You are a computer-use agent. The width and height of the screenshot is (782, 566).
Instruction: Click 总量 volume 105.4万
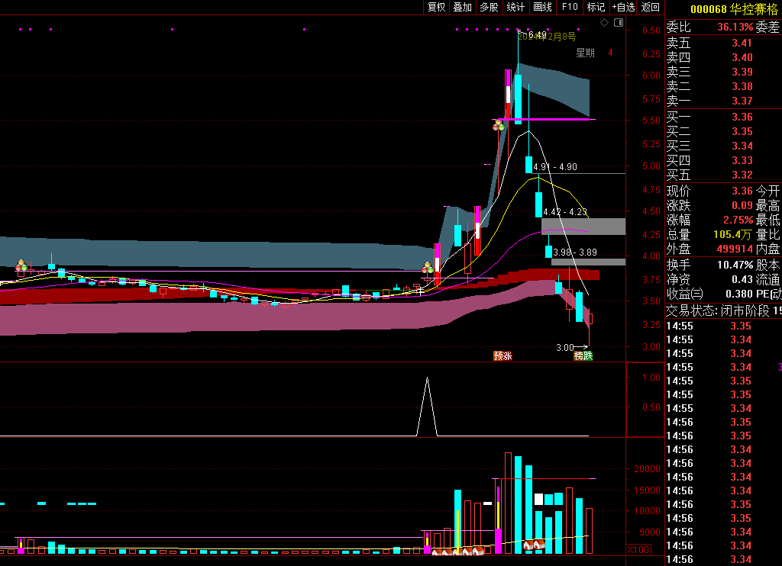(732, 234)
